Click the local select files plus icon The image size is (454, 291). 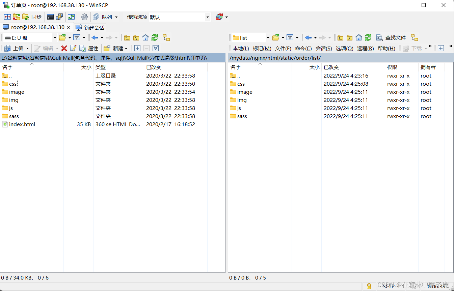pyautogui.click(x=137, y=49)
